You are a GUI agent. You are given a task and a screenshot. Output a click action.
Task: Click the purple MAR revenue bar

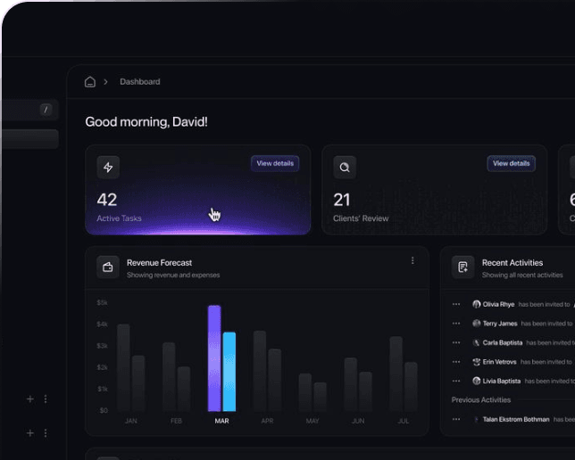coord(214,358)
